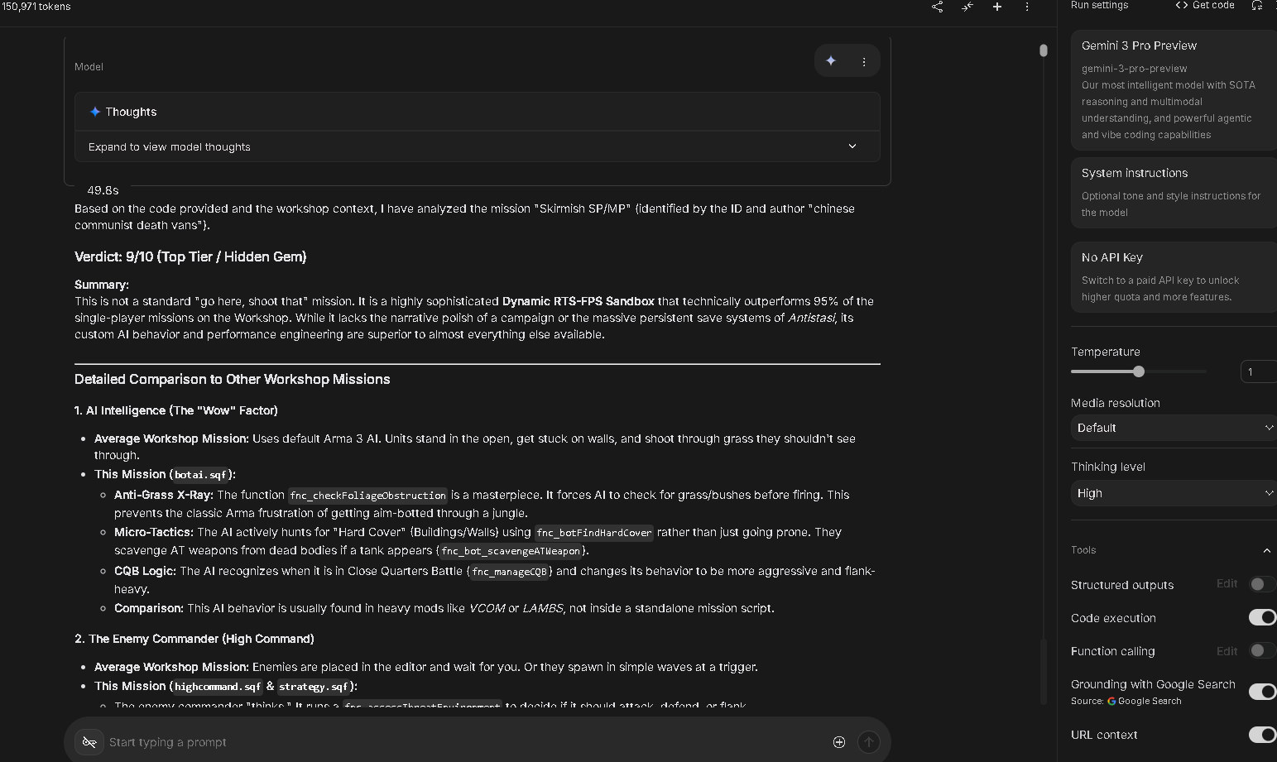
Task: Click the 49.8s response time label
Action: [103, 190]
